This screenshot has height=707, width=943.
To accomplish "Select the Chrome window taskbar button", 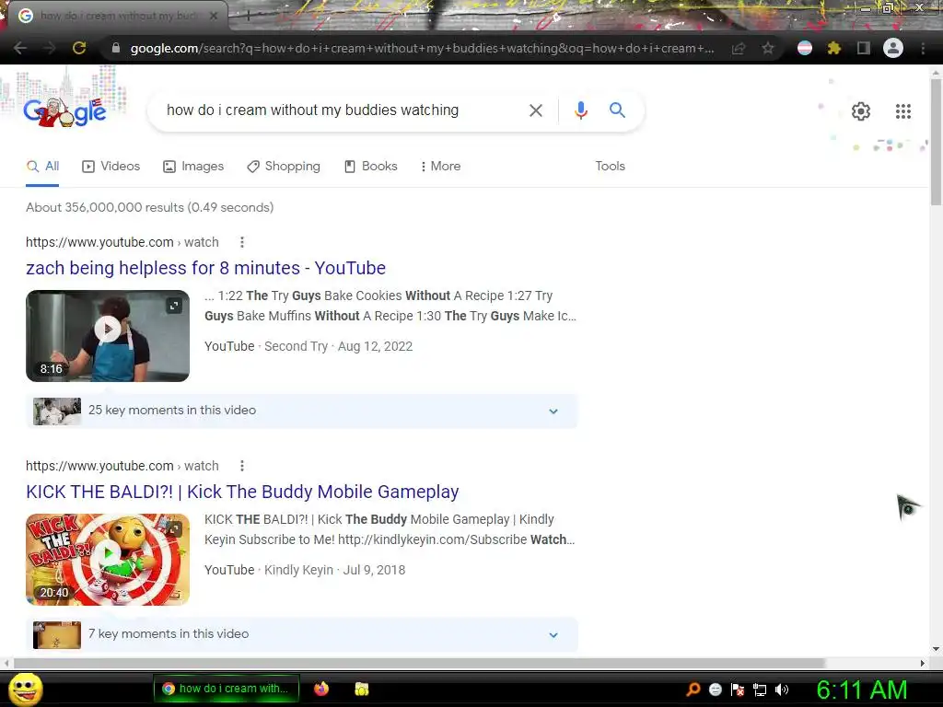I will click(227, 689).
